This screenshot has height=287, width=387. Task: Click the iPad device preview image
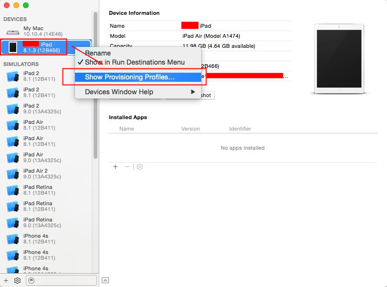click(339, 59)
